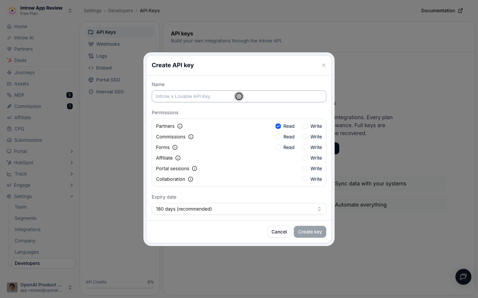The image size is (478, 298).
Task: Open the Segments settings page
Action: [26, 218]
